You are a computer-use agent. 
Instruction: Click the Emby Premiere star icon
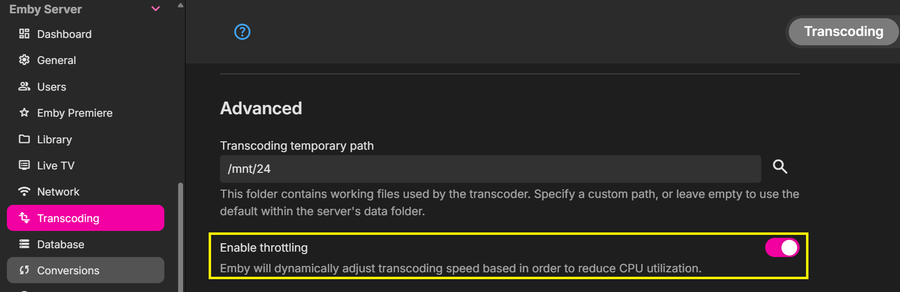tap(24, 113)
